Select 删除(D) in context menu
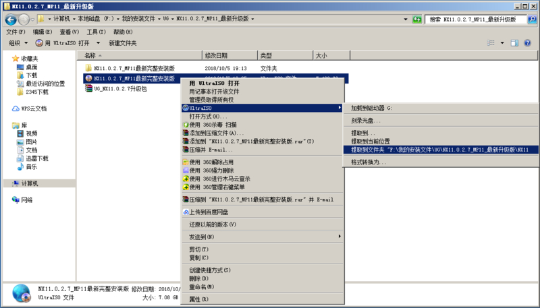Image resolution: width=540 pixels, height=308 pixels. pos(263,278)
